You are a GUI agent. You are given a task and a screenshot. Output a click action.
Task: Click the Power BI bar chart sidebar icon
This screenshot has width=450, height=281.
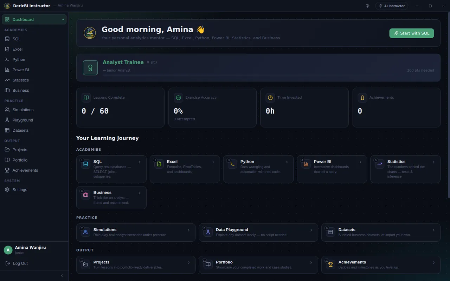coord(7,70)
